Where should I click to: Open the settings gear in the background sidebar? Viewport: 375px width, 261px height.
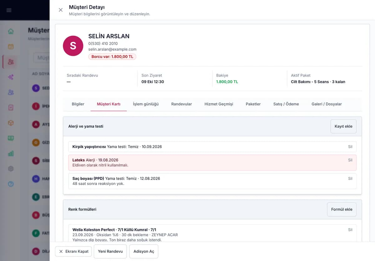pyautogui.click(x=11, y=169)
